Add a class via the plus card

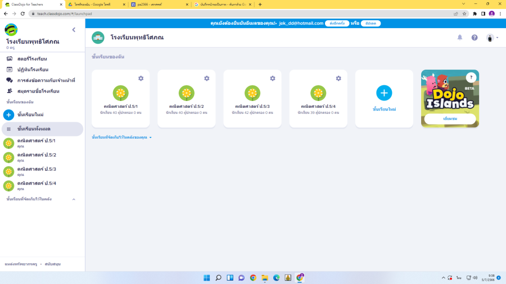coord(384,99)
